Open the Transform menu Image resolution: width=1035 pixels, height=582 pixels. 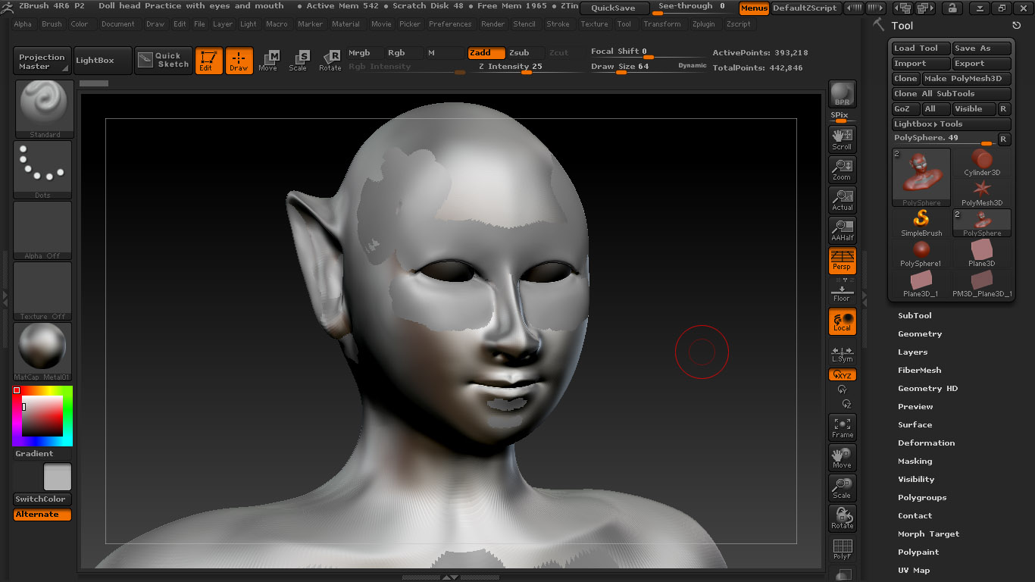662,24
